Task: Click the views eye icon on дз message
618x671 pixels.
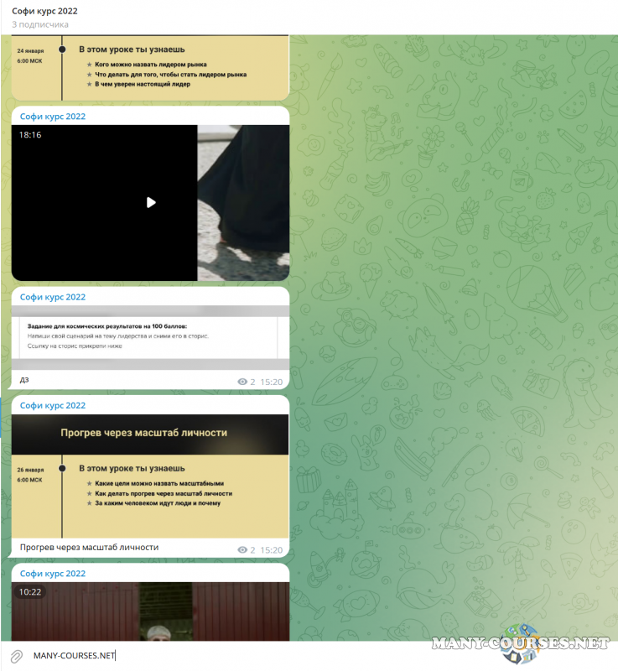Action: point(243,382)
